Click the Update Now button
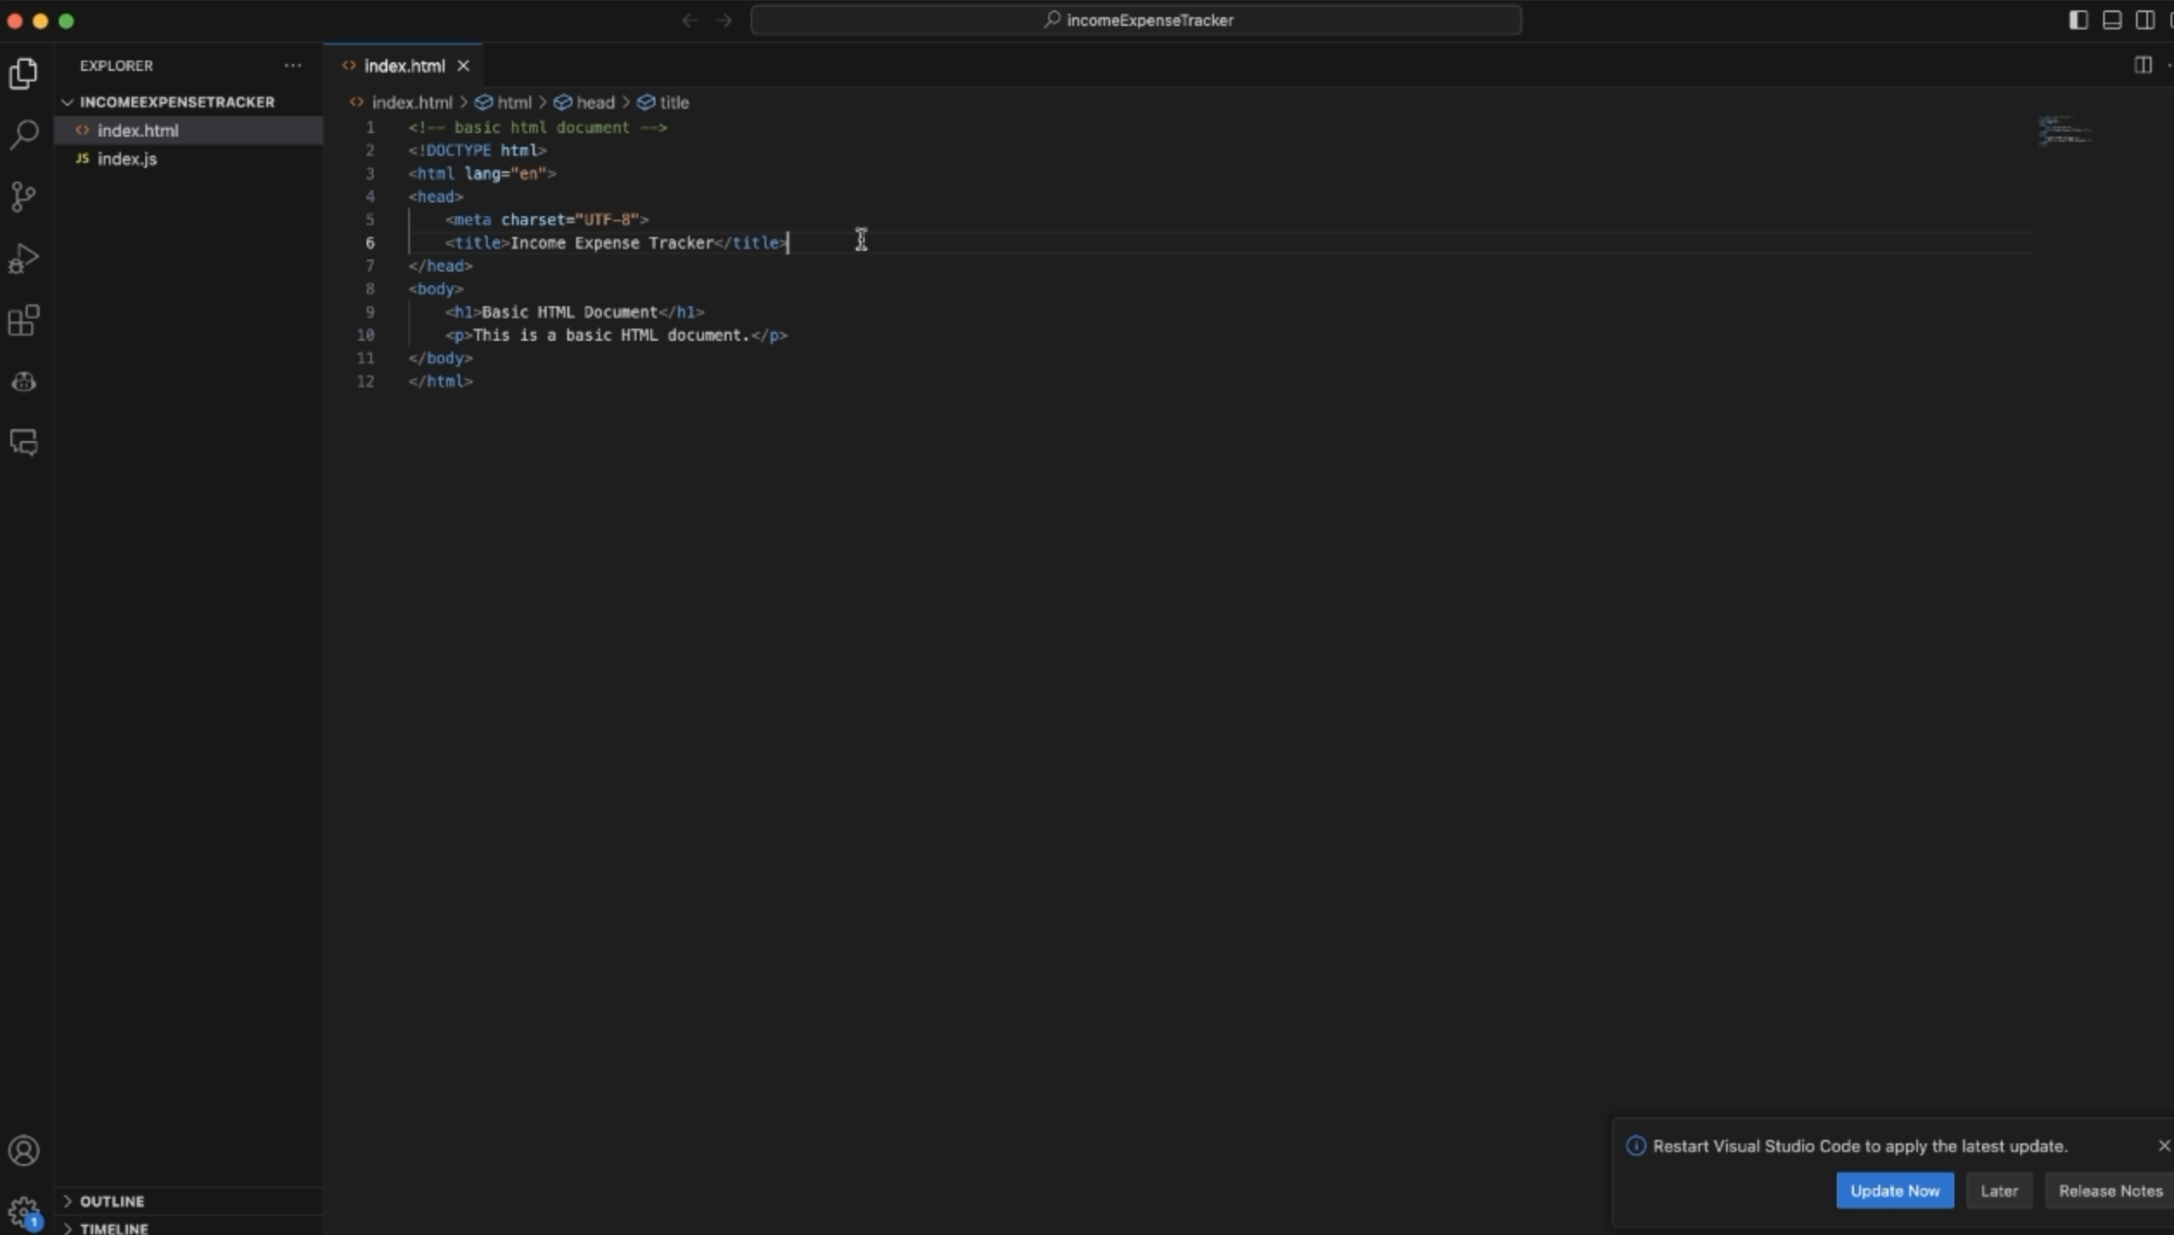Screen dimensions: 2174x1235 [x=1894, y=1191]
